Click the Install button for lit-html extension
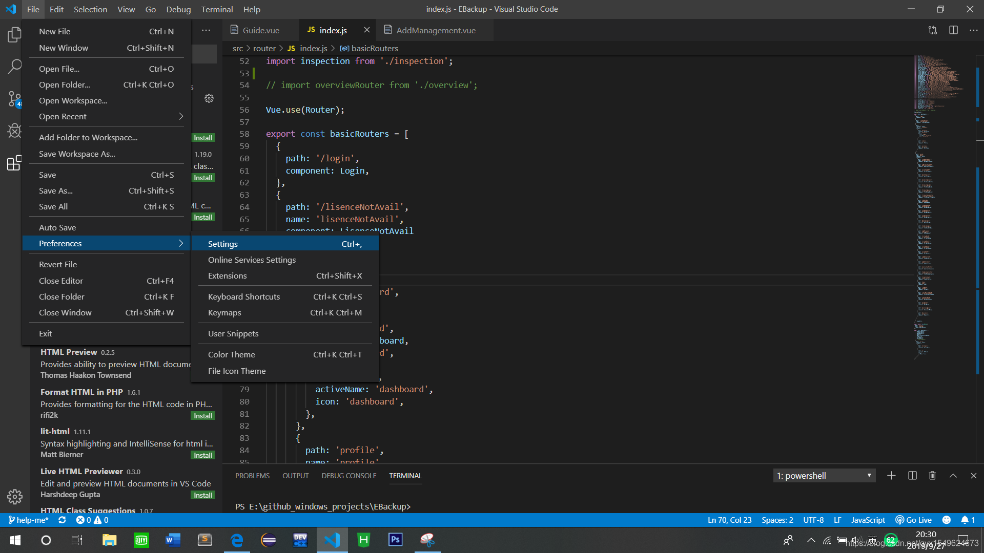 tap(203, 454)
